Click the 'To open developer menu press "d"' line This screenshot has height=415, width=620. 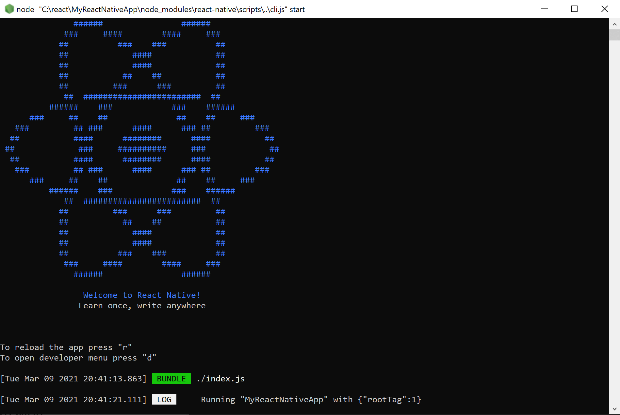point(78,358)
